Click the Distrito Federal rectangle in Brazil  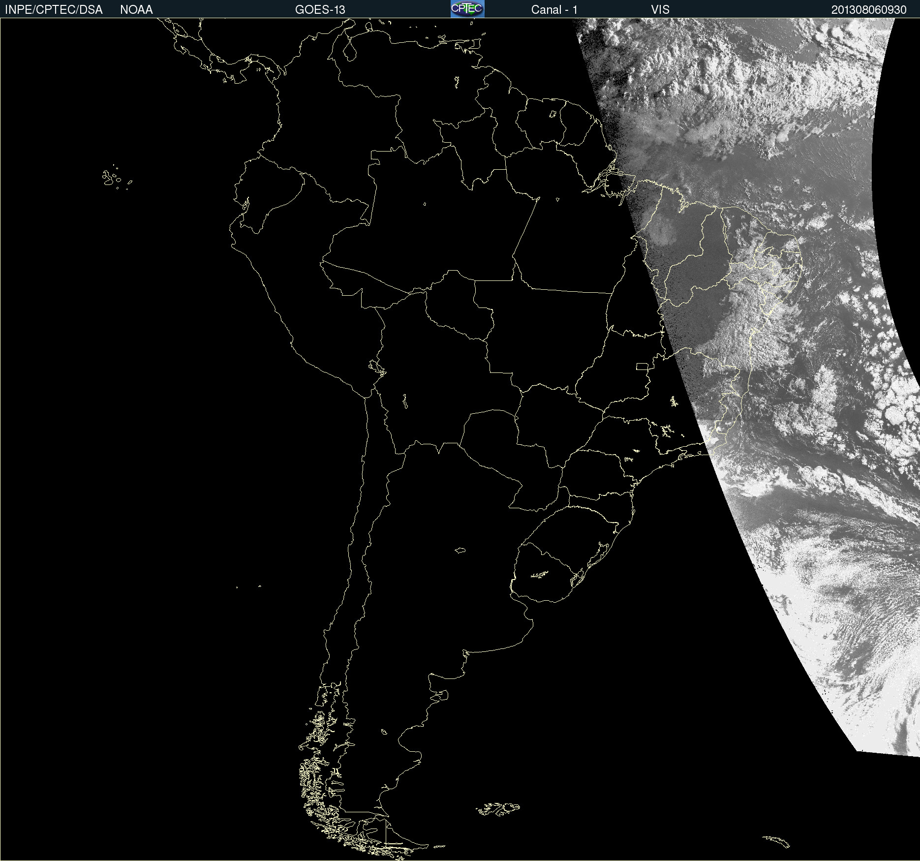[642, 366]
